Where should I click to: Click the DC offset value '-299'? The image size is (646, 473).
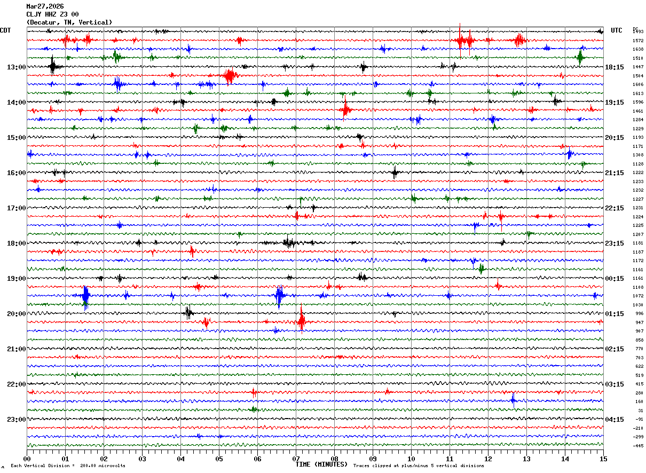tap(638, 437)
